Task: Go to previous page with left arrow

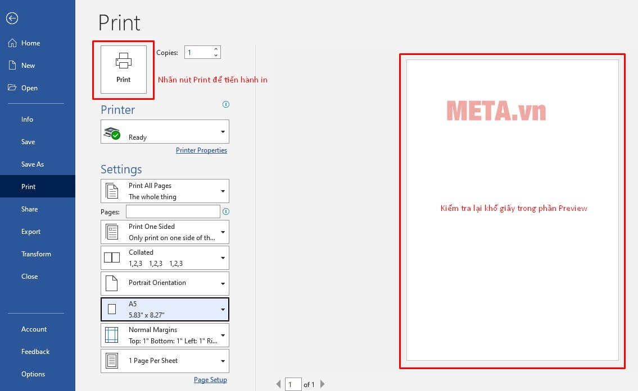Action: (278, 384)
